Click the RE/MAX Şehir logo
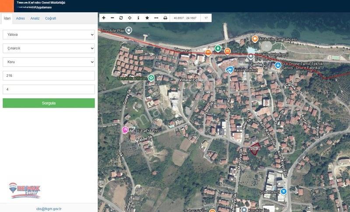Viewport: 350px width, 212px height. pos(24,190)
